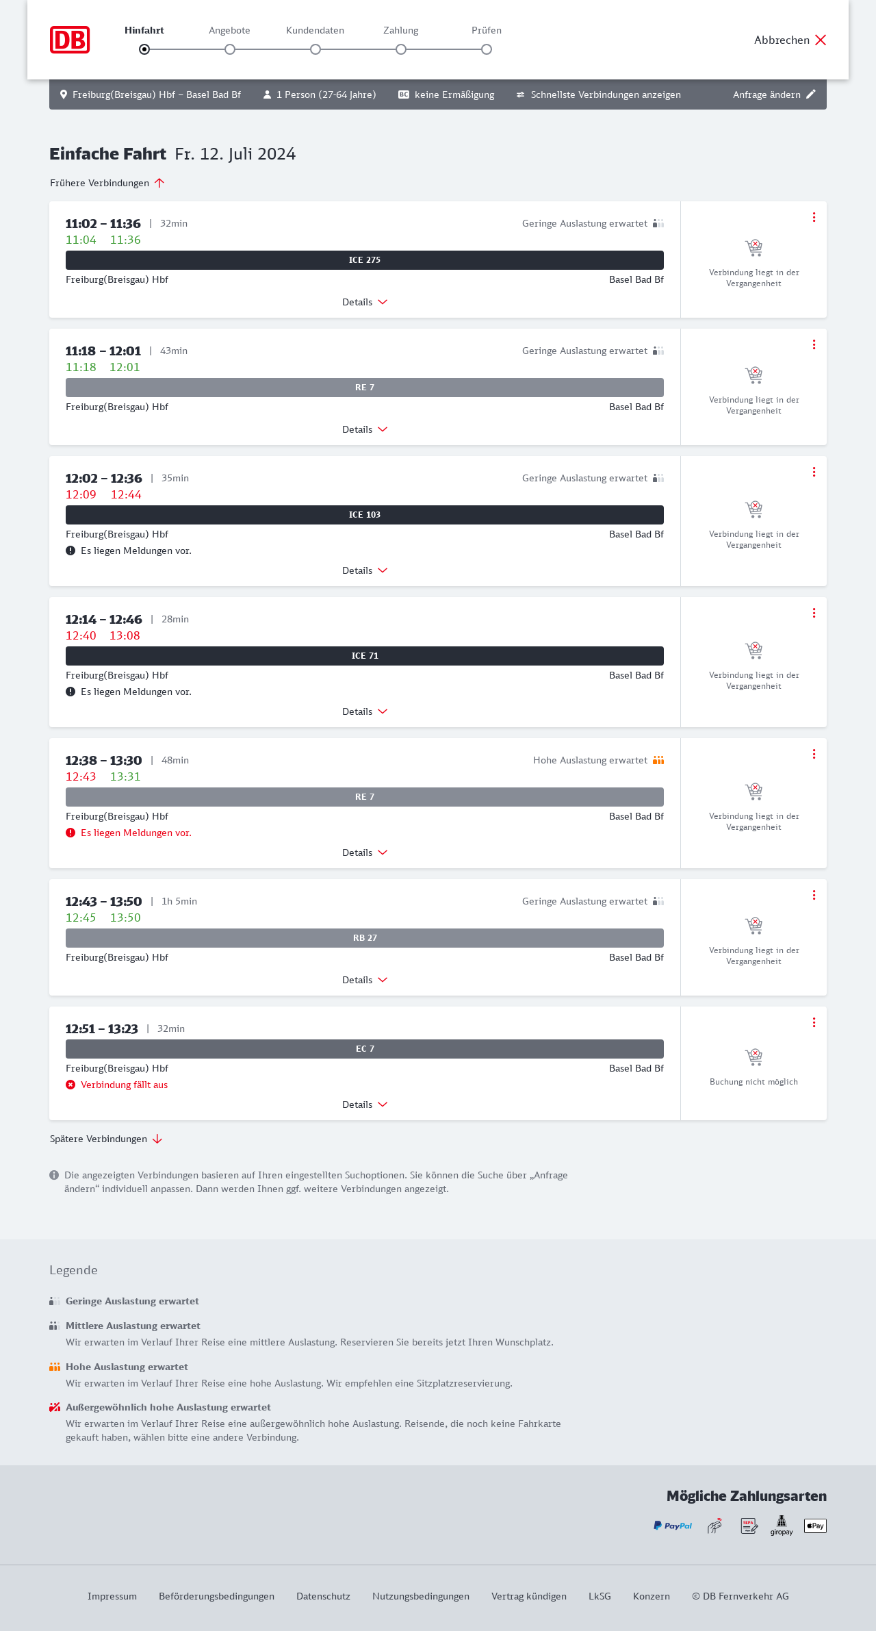Load later connections via Spätere Verbindungen
The height and width of the screenshot is (1631, 876).
click(105, 1139)
